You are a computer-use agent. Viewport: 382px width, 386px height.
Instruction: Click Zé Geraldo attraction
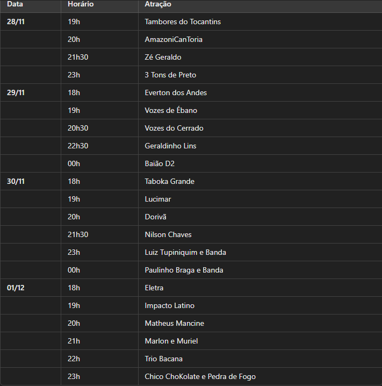tap(163, 57)
